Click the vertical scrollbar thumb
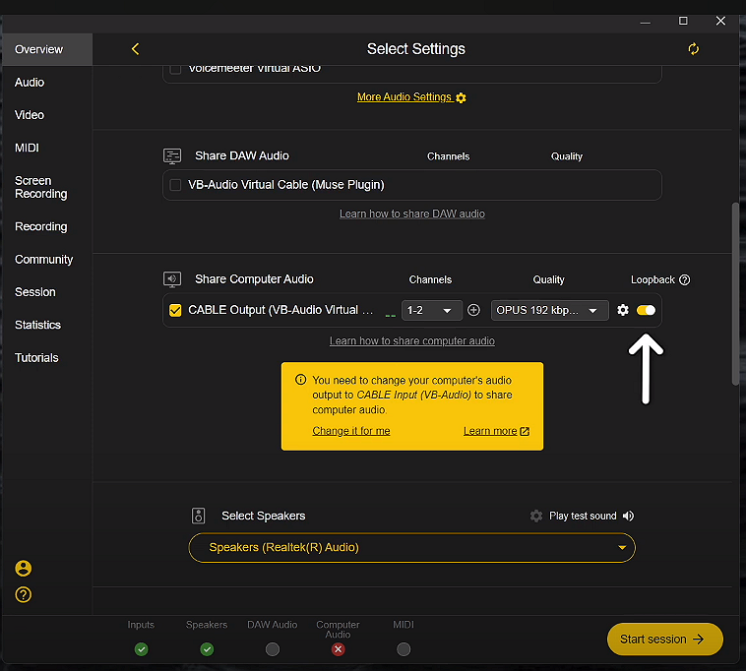Image resolution: width=746 pixels, height=671 pixels. pyautogui.click(x=735, y=294)
